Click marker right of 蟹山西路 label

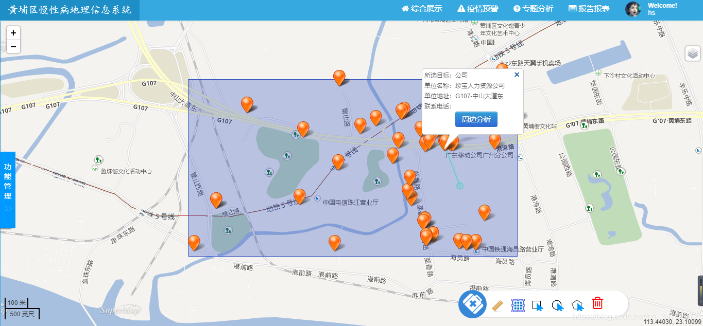(216, 200)
